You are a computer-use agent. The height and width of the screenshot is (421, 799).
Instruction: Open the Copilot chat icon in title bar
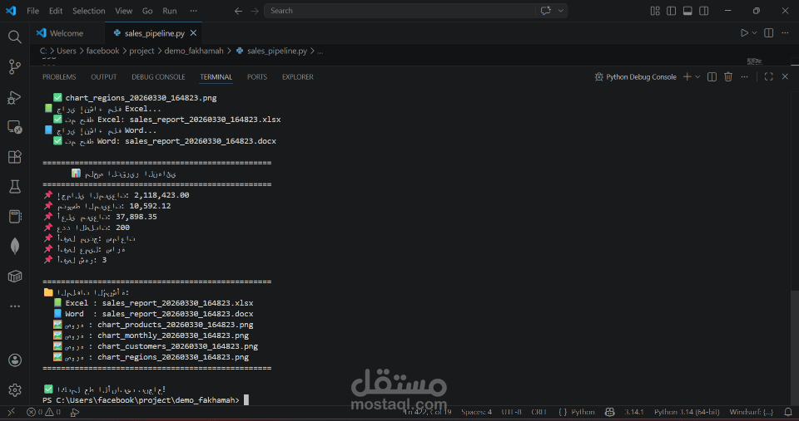pos(546,11)
